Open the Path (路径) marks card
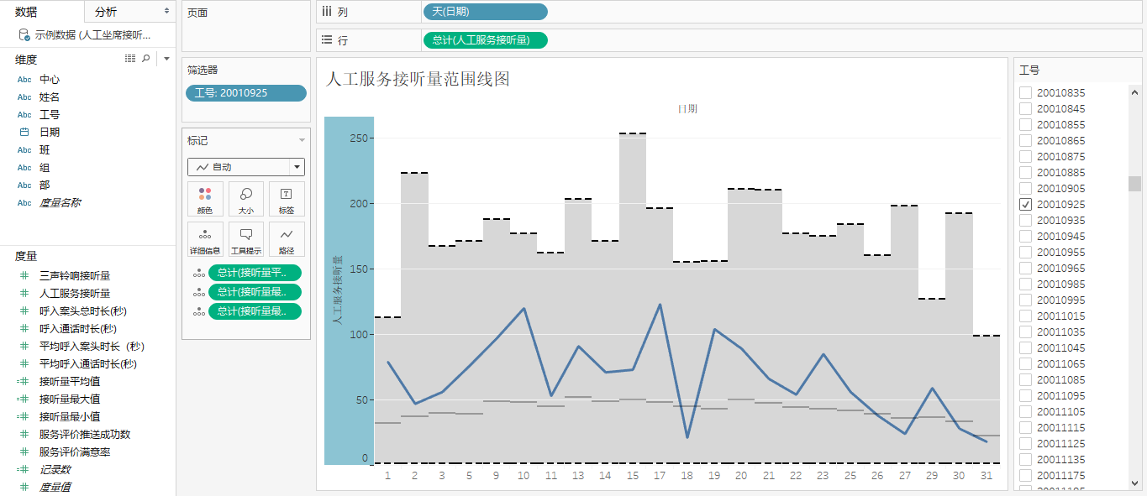The height and width of the screenshot is (496, 1147). coord(287,239)
